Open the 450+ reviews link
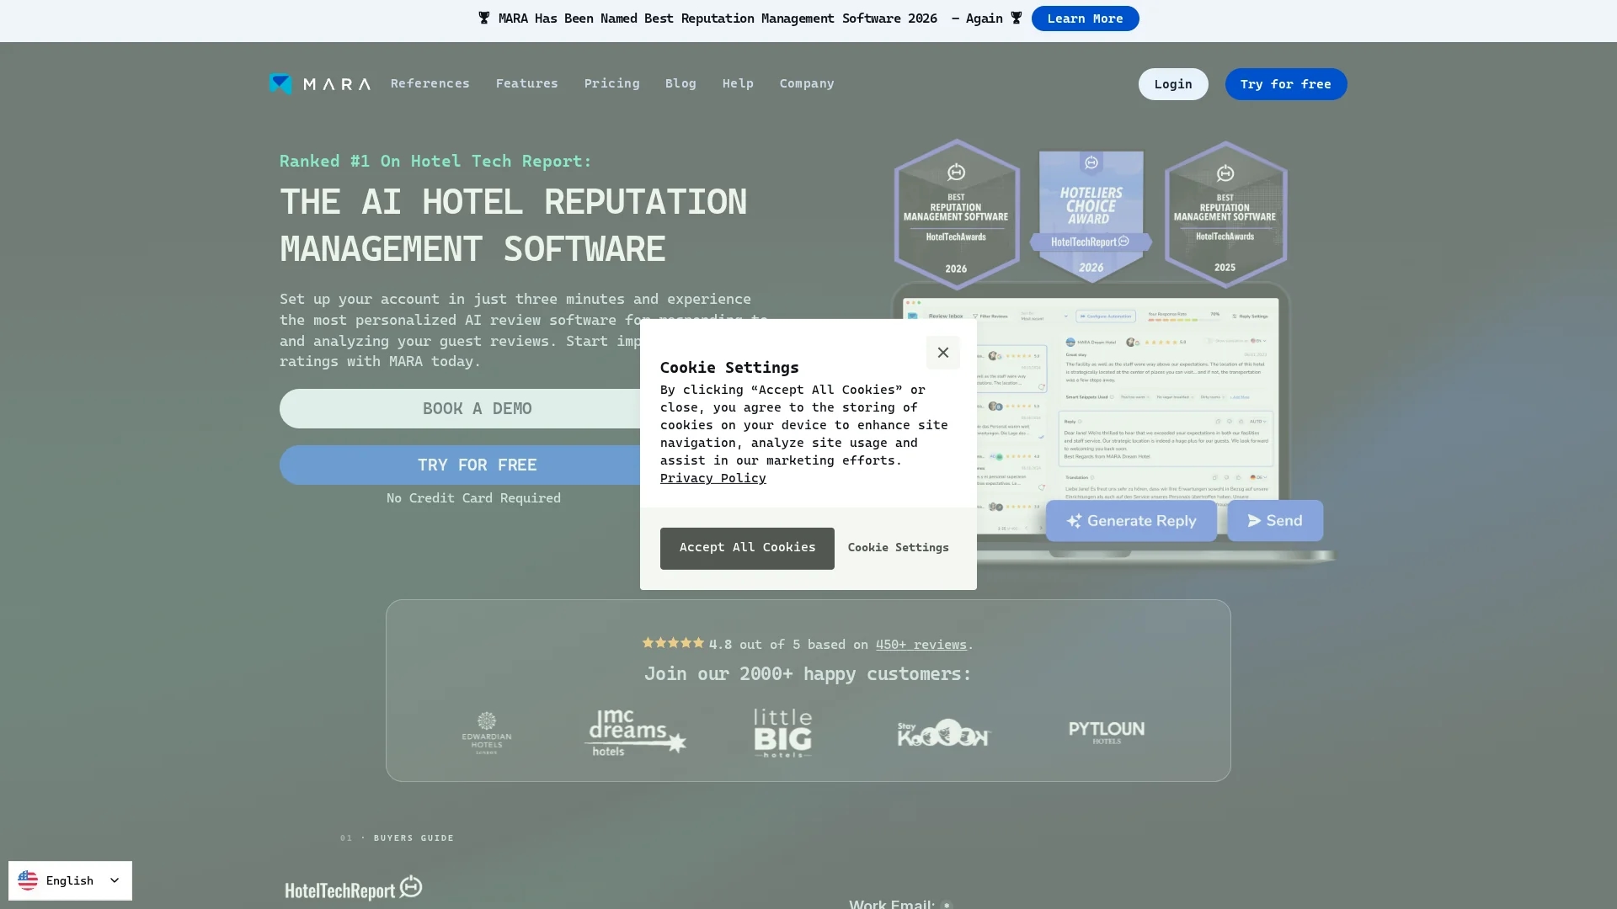Screen dimensions: 1617x909 pyautogui.click(x=921, y=645)
